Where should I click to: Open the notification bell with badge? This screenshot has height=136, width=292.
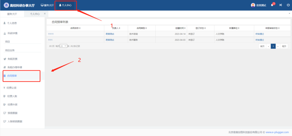click(x=272, y=5)
